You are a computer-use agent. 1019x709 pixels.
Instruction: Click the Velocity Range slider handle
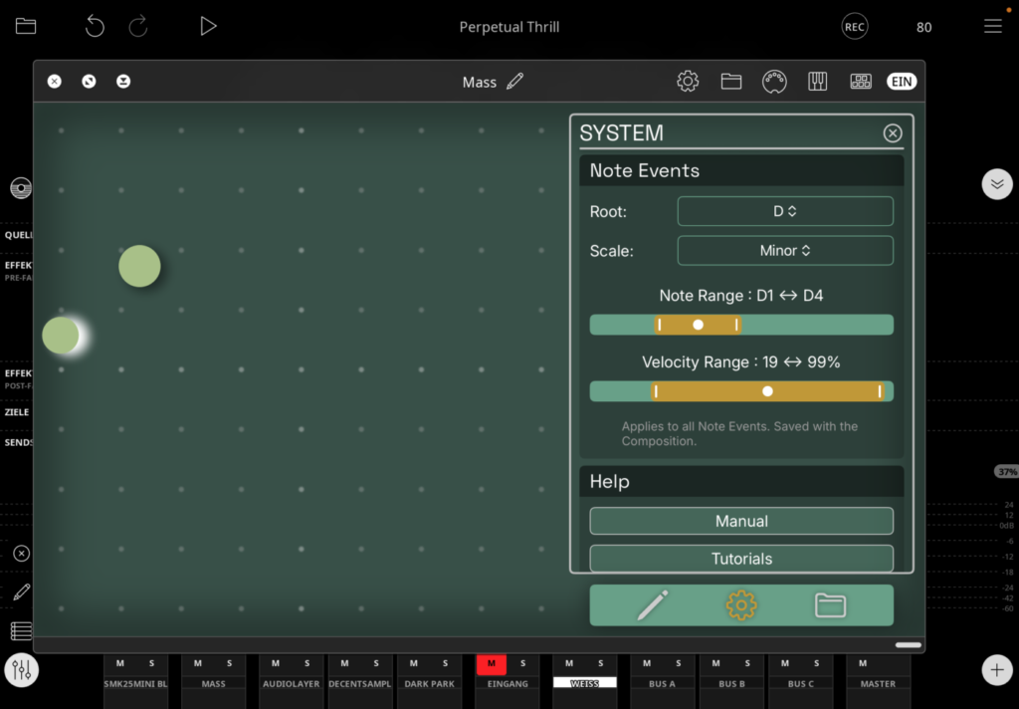click(x=767, y=391)
